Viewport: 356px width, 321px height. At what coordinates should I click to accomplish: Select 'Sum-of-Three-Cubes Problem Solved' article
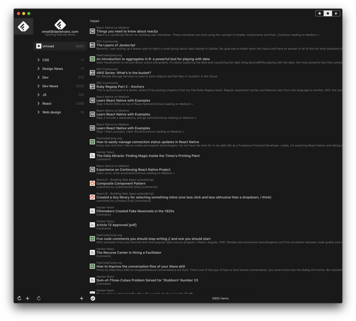147,281
